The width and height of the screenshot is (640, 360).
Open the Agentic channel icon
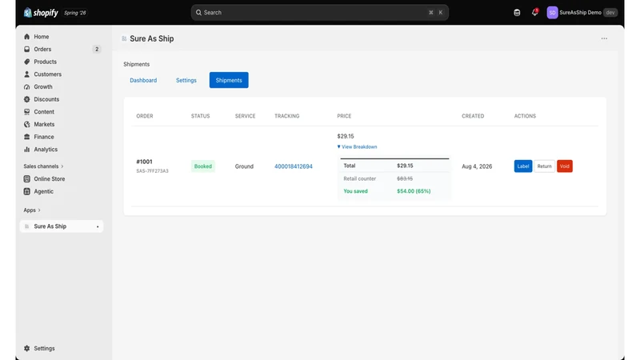tap(27, 191)
